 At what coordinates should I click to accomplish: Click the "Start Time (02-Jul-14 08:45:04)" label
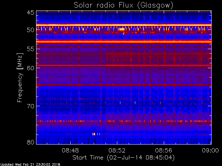point(123,158)
